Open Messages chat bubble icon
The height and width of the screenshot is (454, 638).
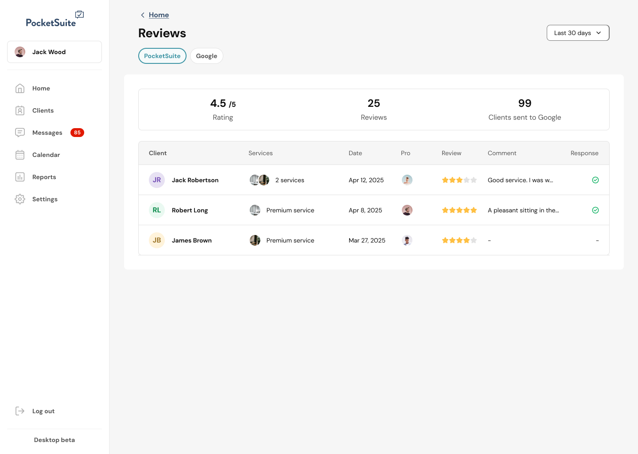pos(20,133)
